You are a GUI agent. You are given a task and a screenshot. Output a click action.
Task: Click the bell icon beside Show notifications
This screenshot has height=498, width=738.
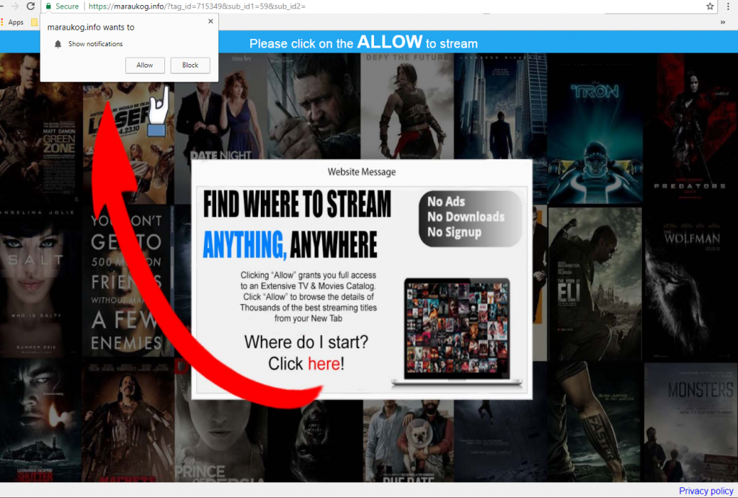[x=58, y=44]
